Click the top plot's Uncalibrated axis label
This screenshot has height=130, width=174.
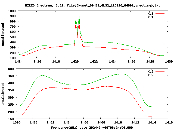pos(3,34)
